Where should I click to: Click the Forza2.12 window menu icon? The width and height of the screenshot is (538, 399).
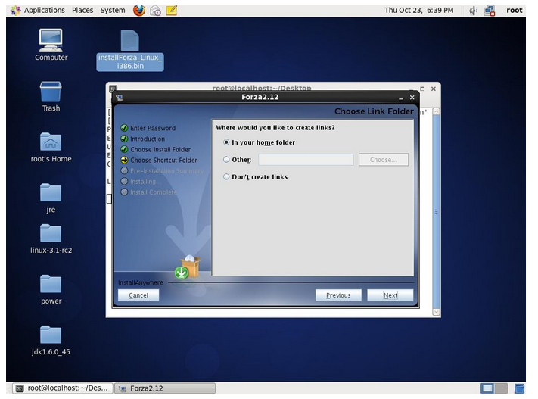120,98
